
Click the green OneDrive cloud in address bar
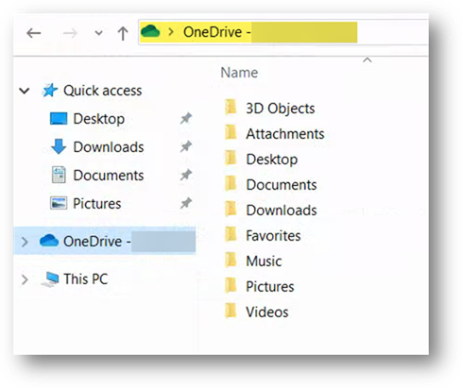[x=150, y=31]
